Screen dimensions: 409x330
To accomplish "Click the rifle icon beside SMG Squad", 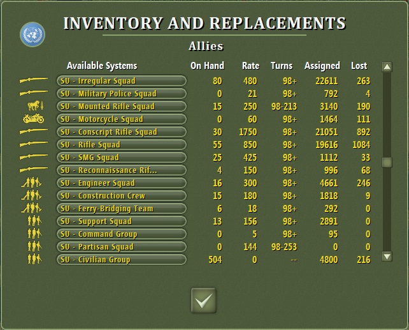I will 34,157.
